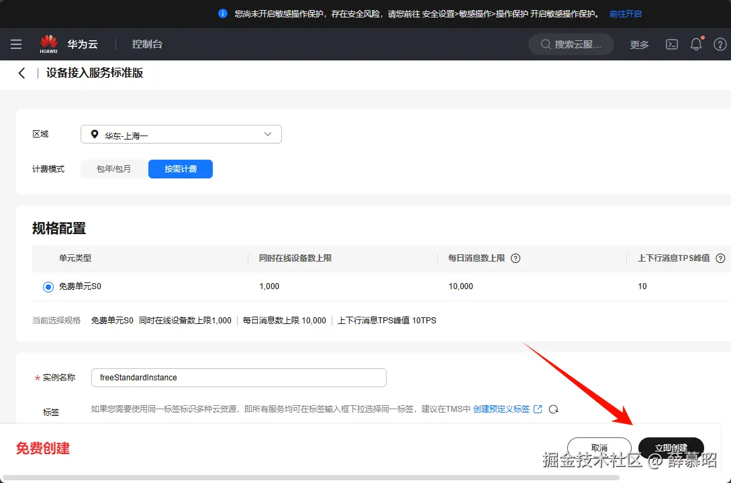
Task: Open the help question mark icon in header
Action: click(720, 44)
